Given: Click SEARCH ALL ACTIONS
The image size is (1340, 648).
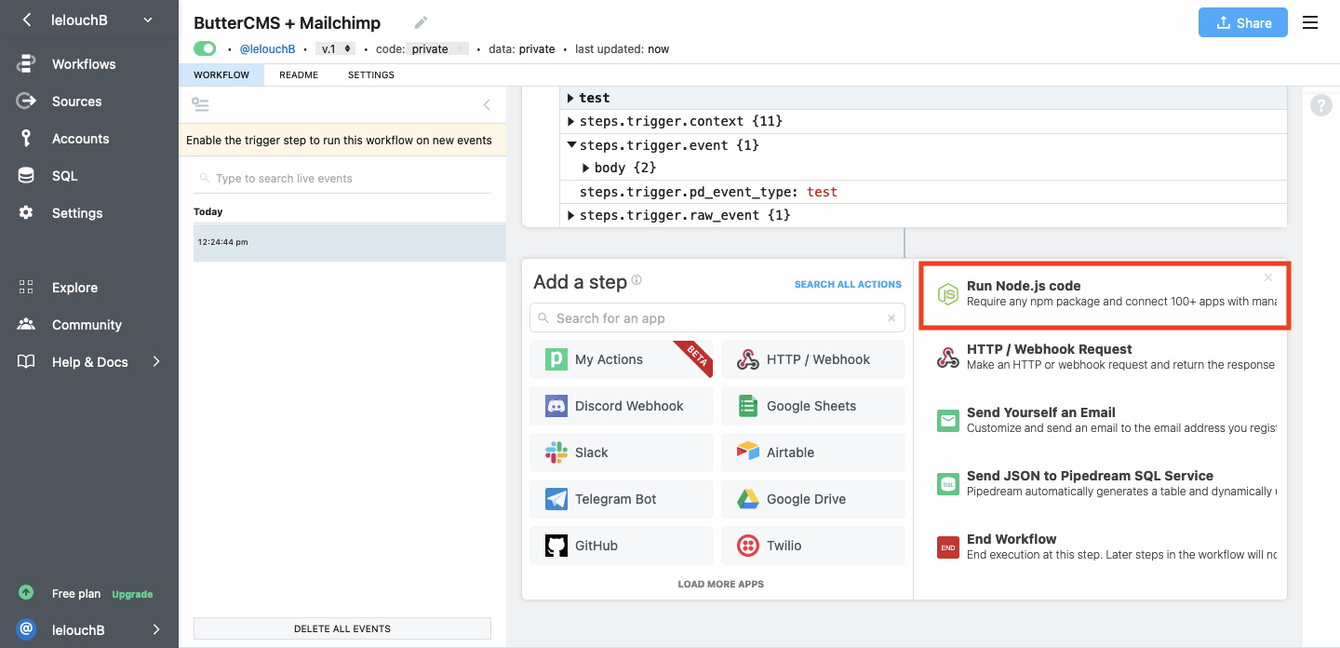Looking at the screenshot, I should pos(848,284).
